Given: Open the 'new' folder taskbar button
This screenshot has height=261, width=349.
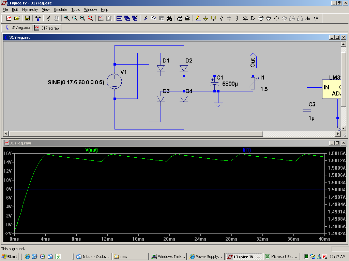Looking at the screenshot, I should coord(131,257).
